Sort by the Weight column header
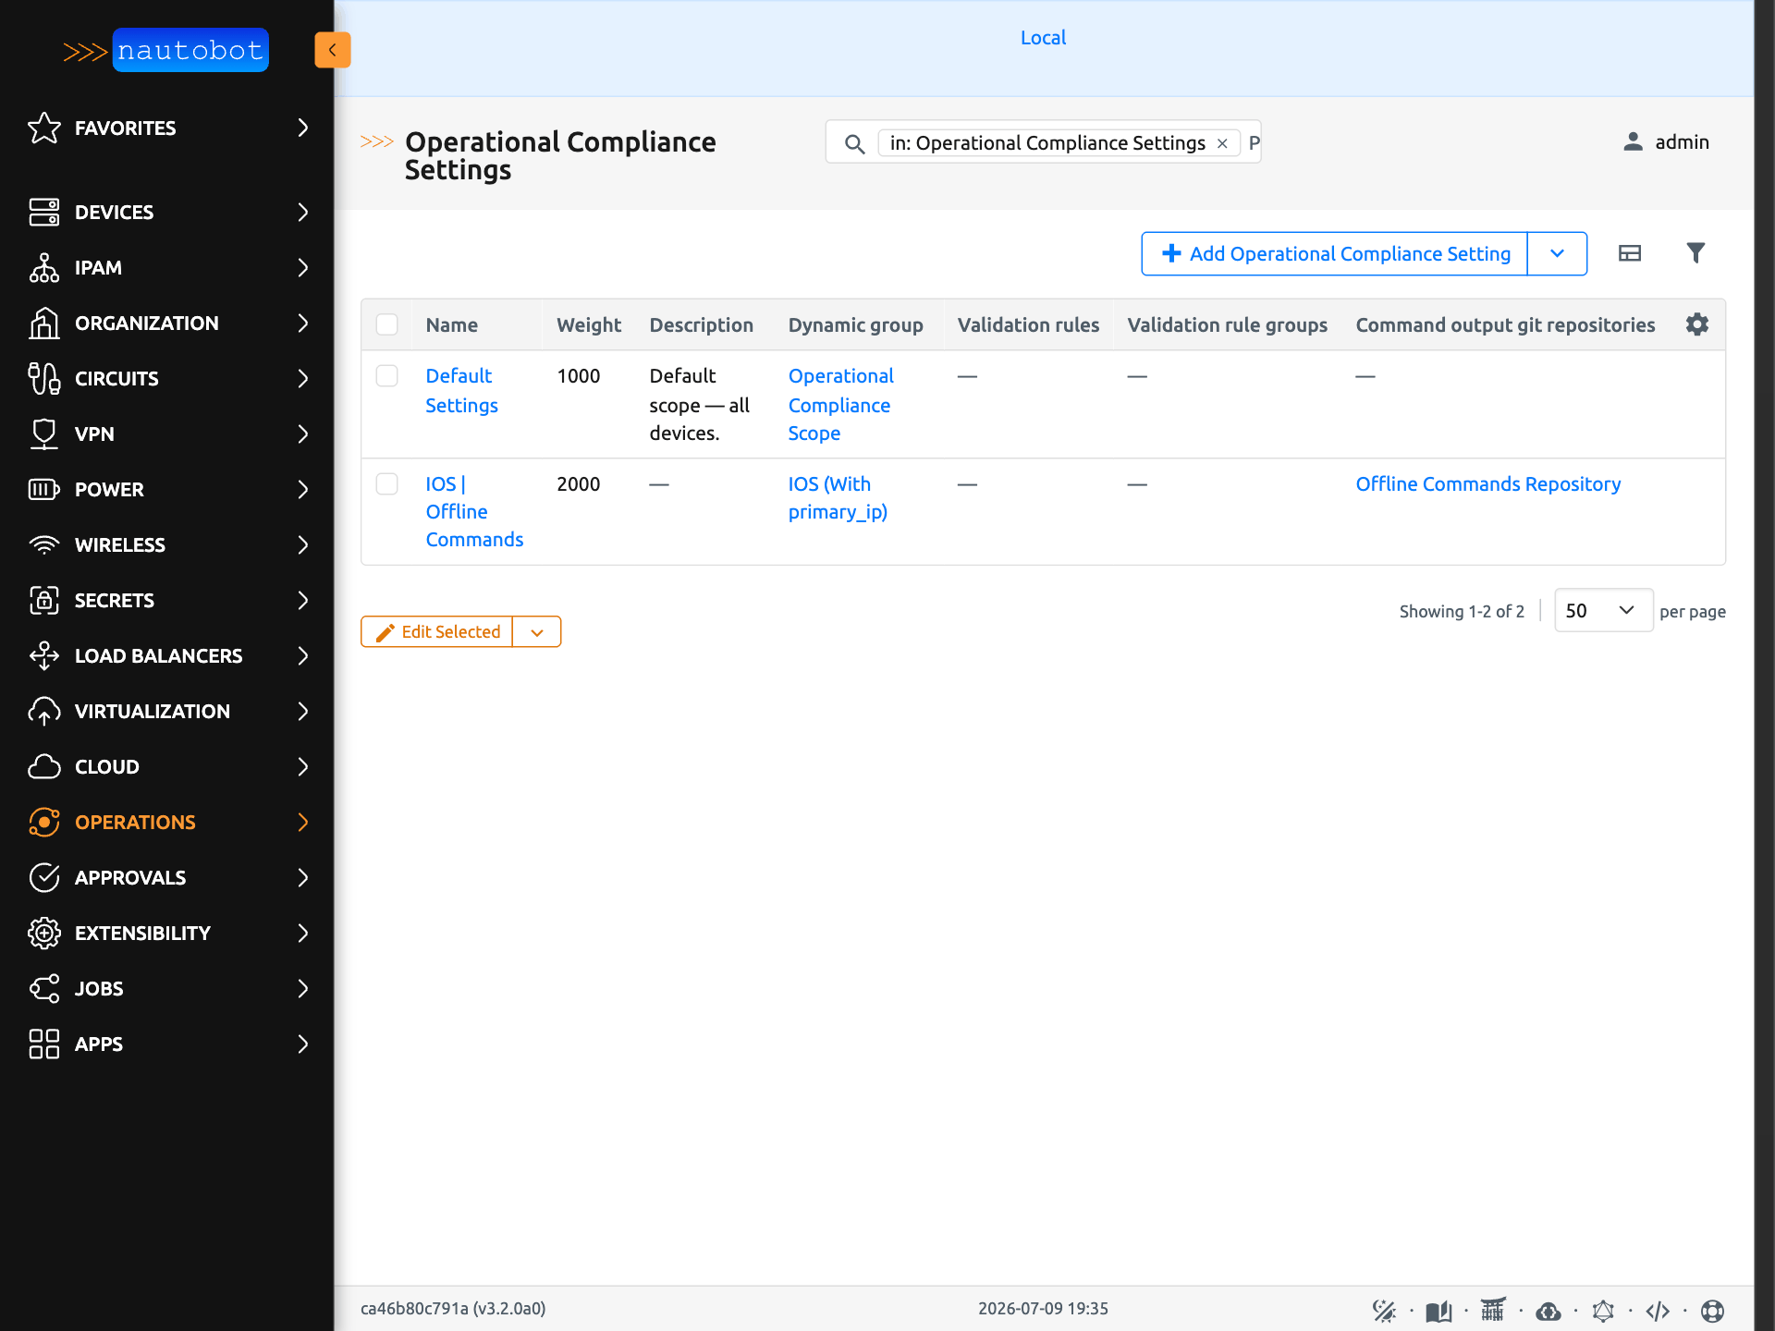This screenshot has width=1775, height=1331. [589, 324]
